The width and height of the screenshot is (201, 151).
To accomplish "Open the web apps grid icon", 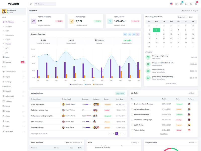I will (x=176, y=4).
